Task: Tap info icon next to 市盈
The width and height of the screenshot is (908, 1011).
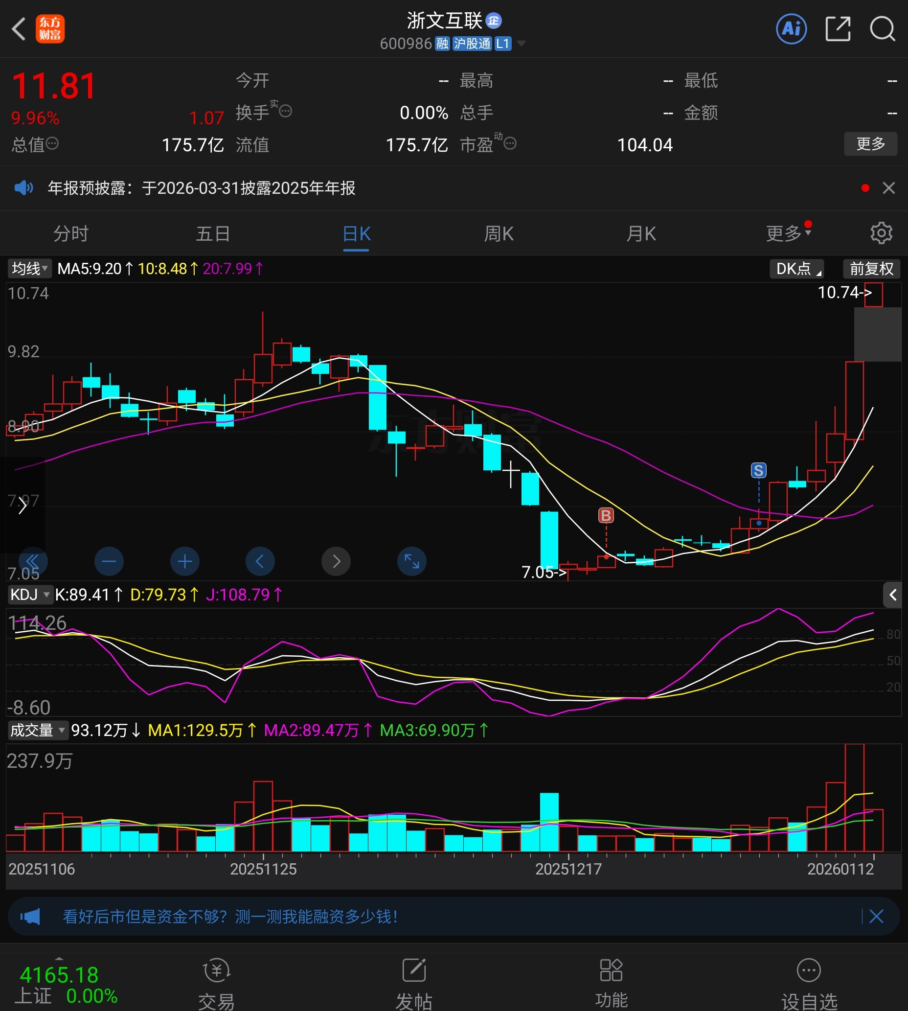Action: click(x=509, y=144)
